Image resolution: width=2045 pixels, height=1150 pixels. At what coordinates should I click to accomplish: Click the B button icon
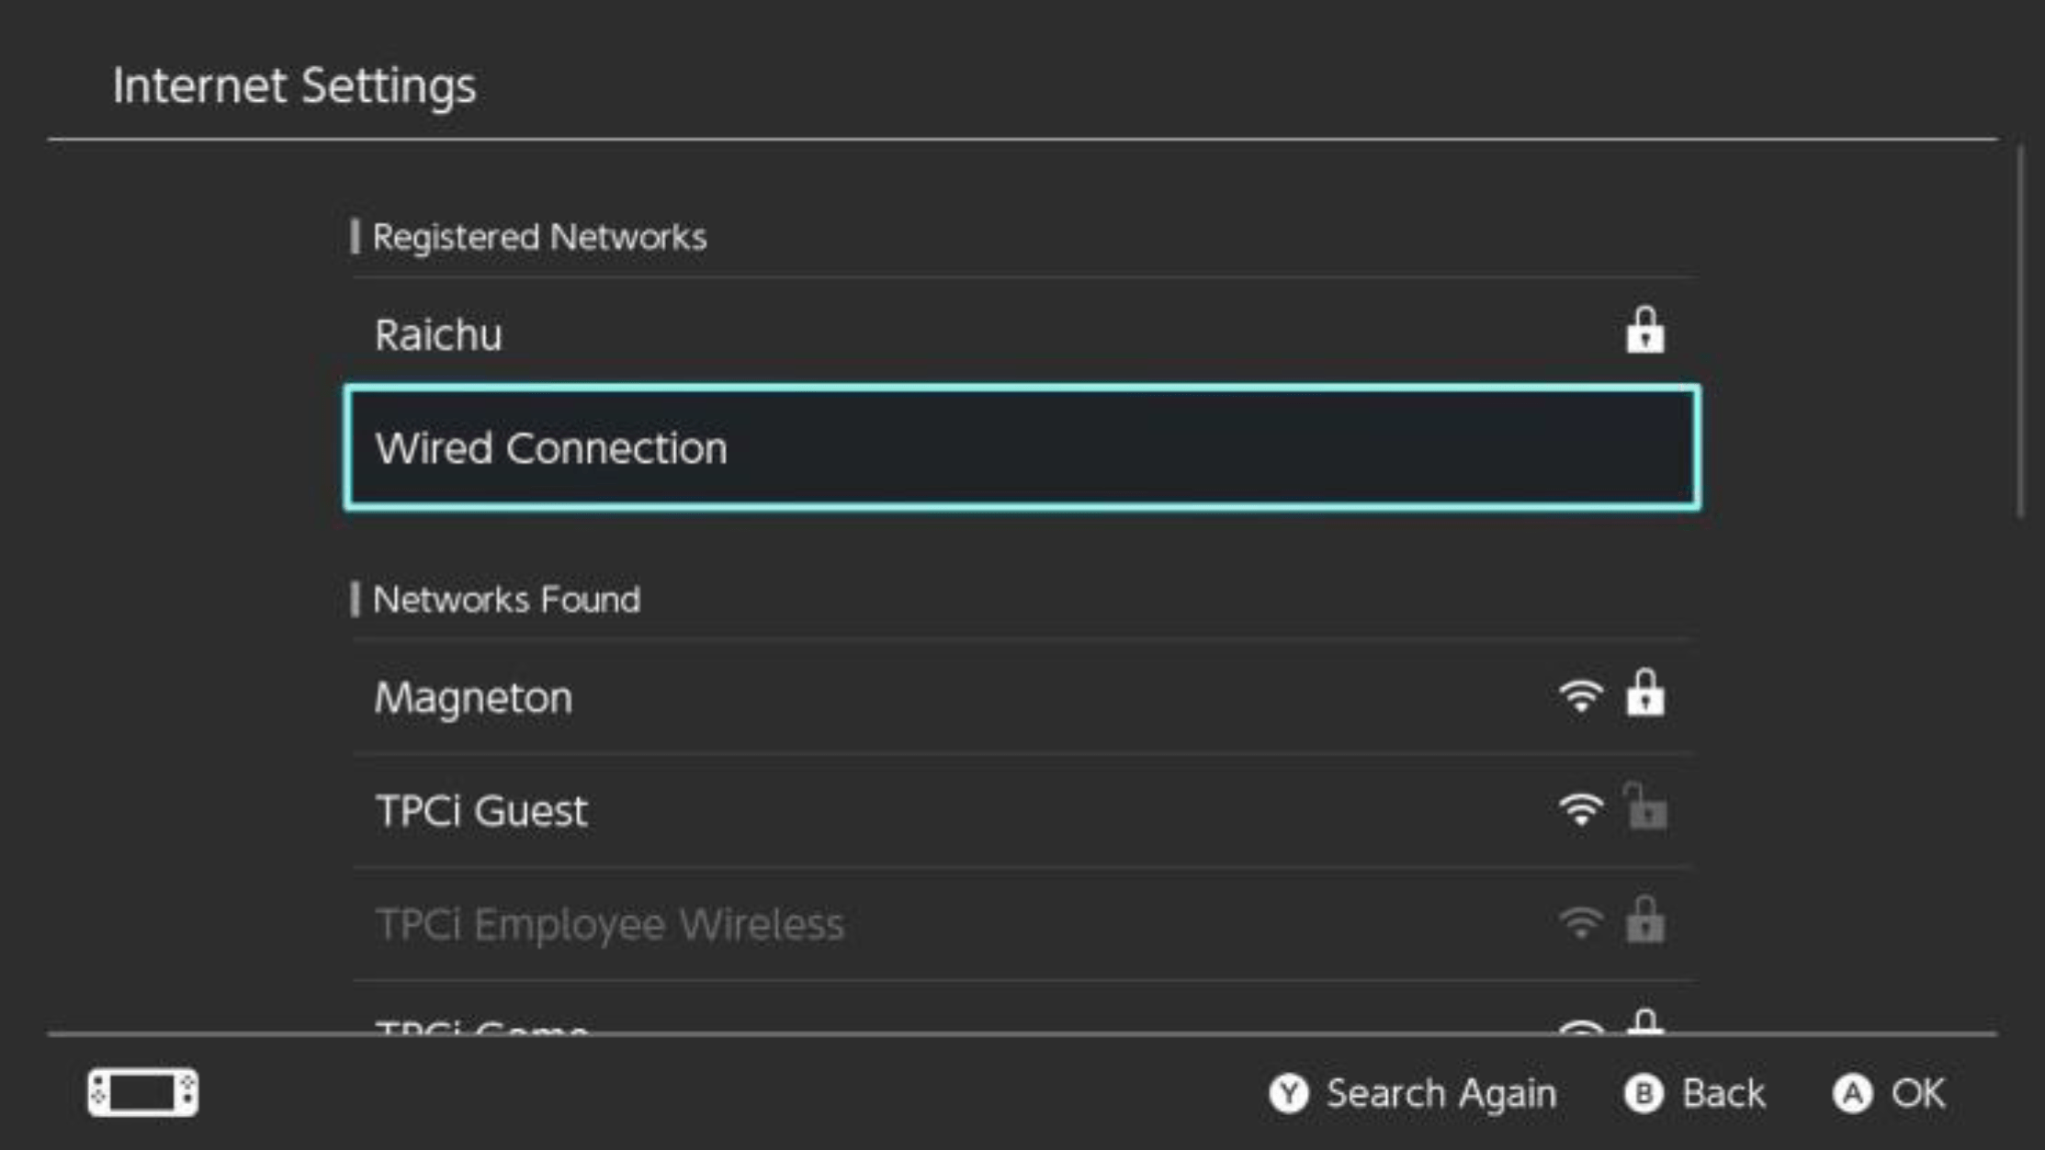[x=1644, y=1093]
